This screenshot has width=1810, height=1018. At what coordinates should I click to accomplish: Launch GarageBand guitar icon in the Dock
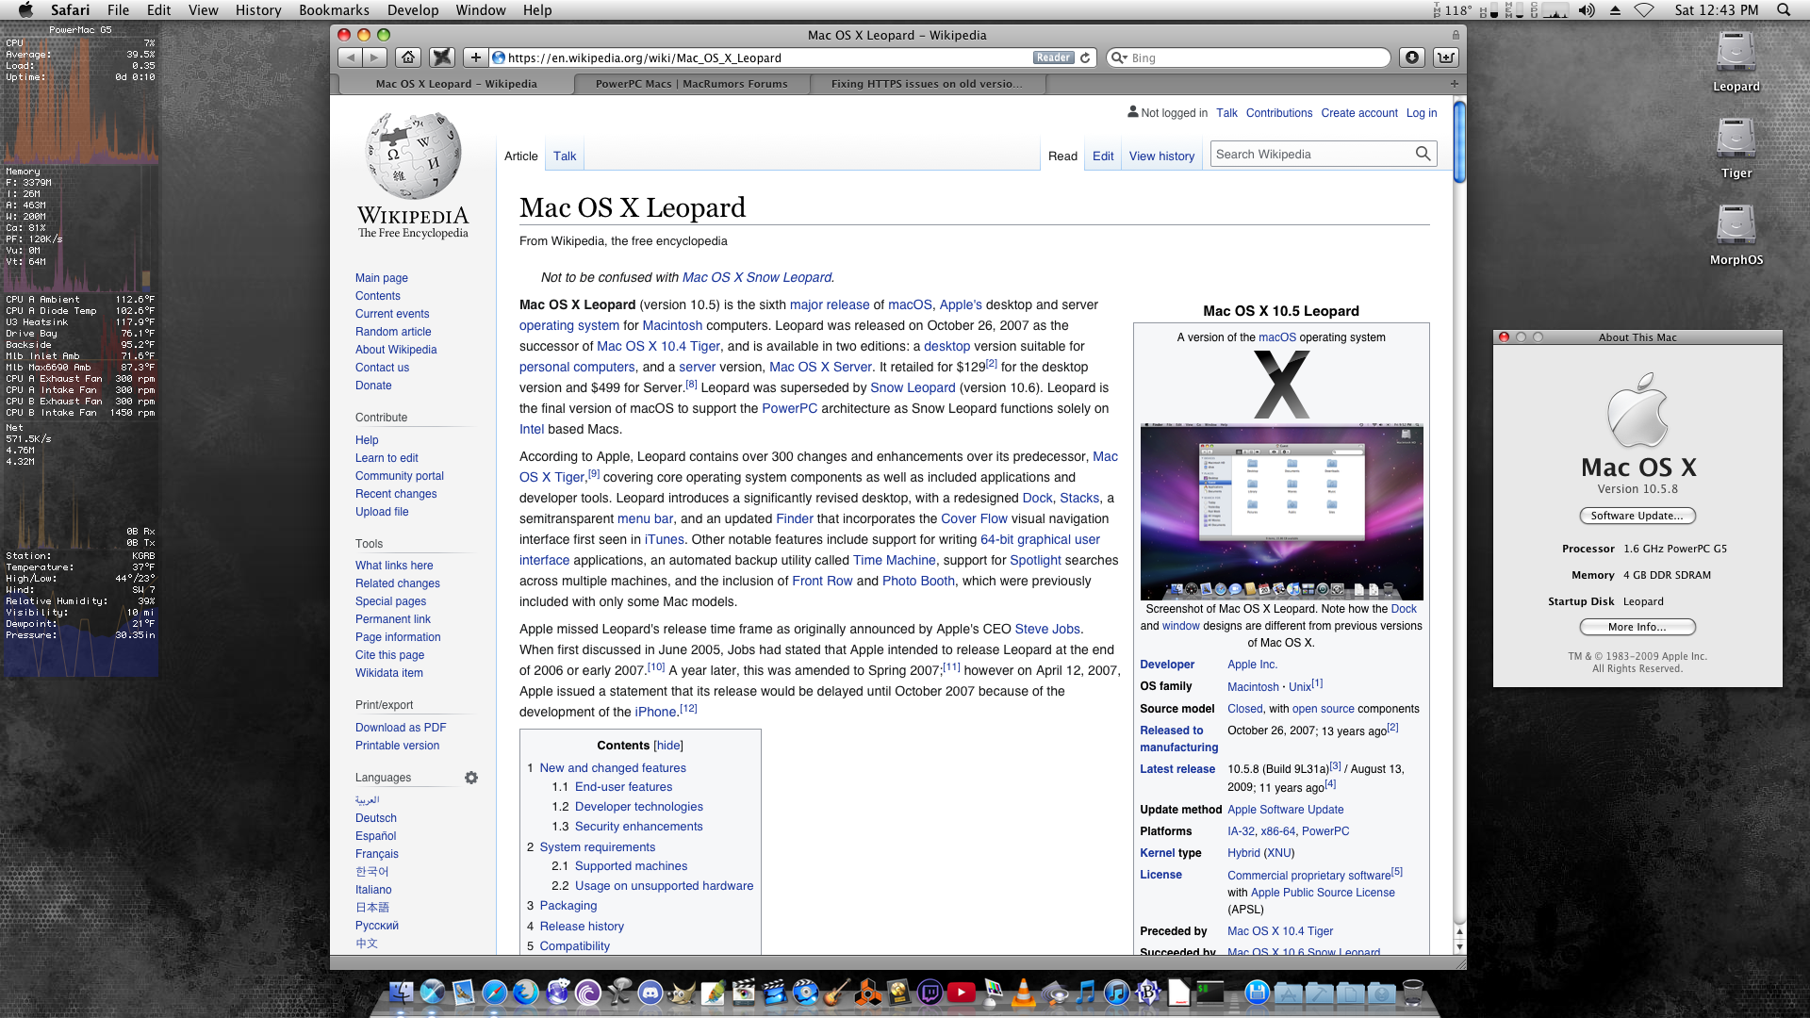pos(836,992)
